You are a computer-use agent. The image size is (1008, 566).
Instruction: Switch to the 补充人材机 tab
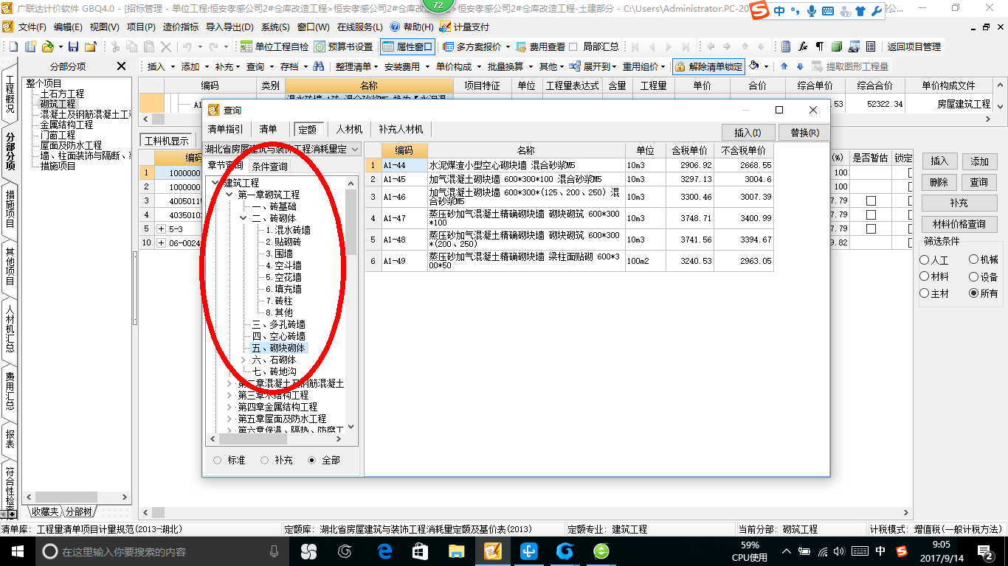401,129
